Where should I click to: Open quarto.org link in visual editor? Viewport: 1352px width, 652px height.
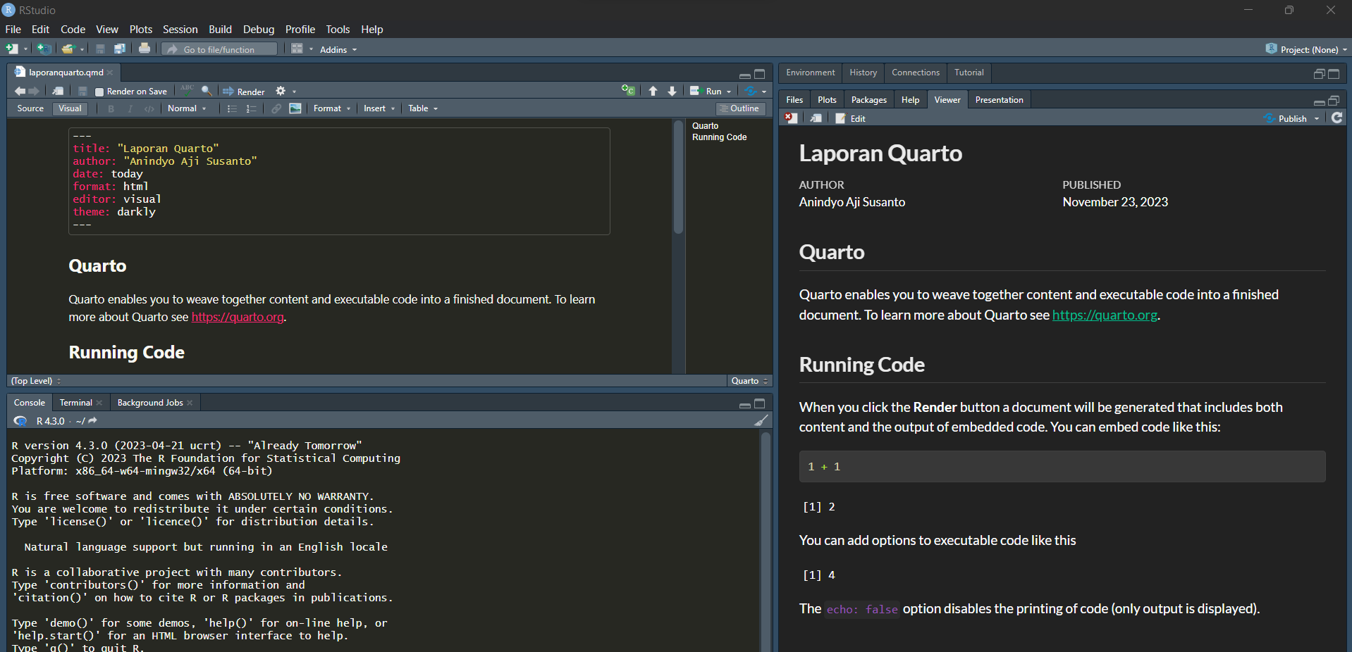(x=238, y=317)
